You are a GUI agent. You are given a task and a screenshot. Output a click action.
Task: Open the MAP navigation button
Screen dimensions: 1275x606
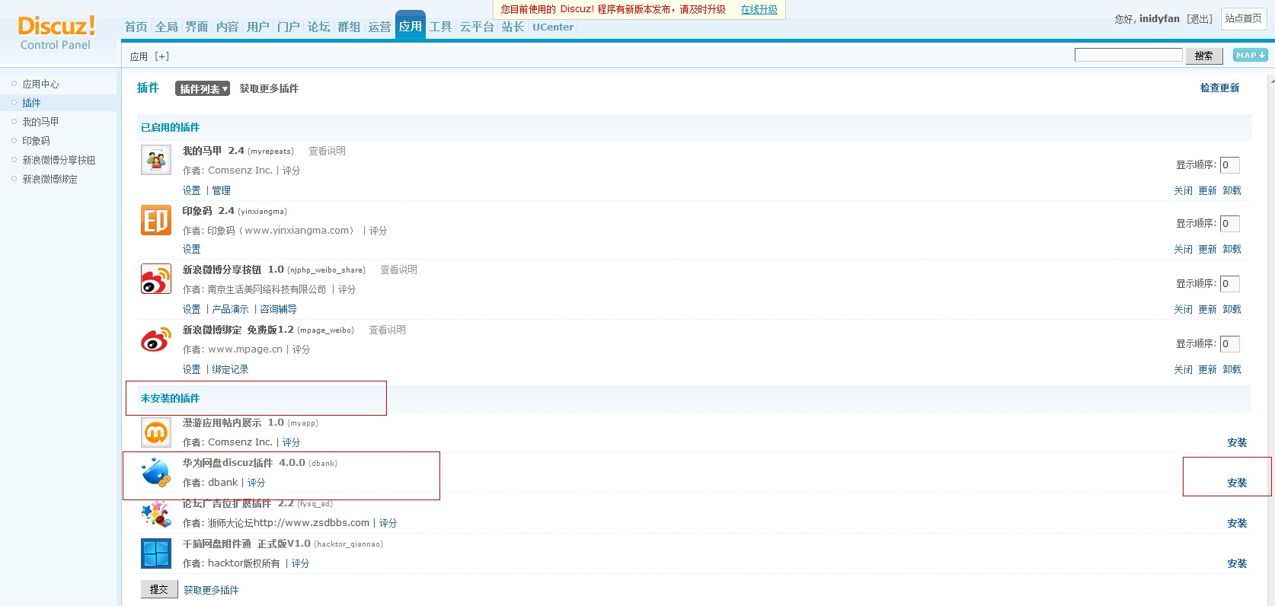tap(1251, 55)
